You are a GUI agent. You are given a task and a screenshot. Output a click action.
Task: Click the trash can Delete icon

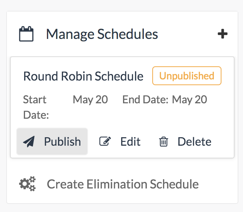click(x=164, y=142)
